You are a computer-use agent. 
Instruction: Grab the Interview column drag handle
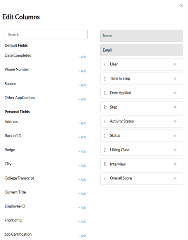pyautogui.click(x=105, y=164)
